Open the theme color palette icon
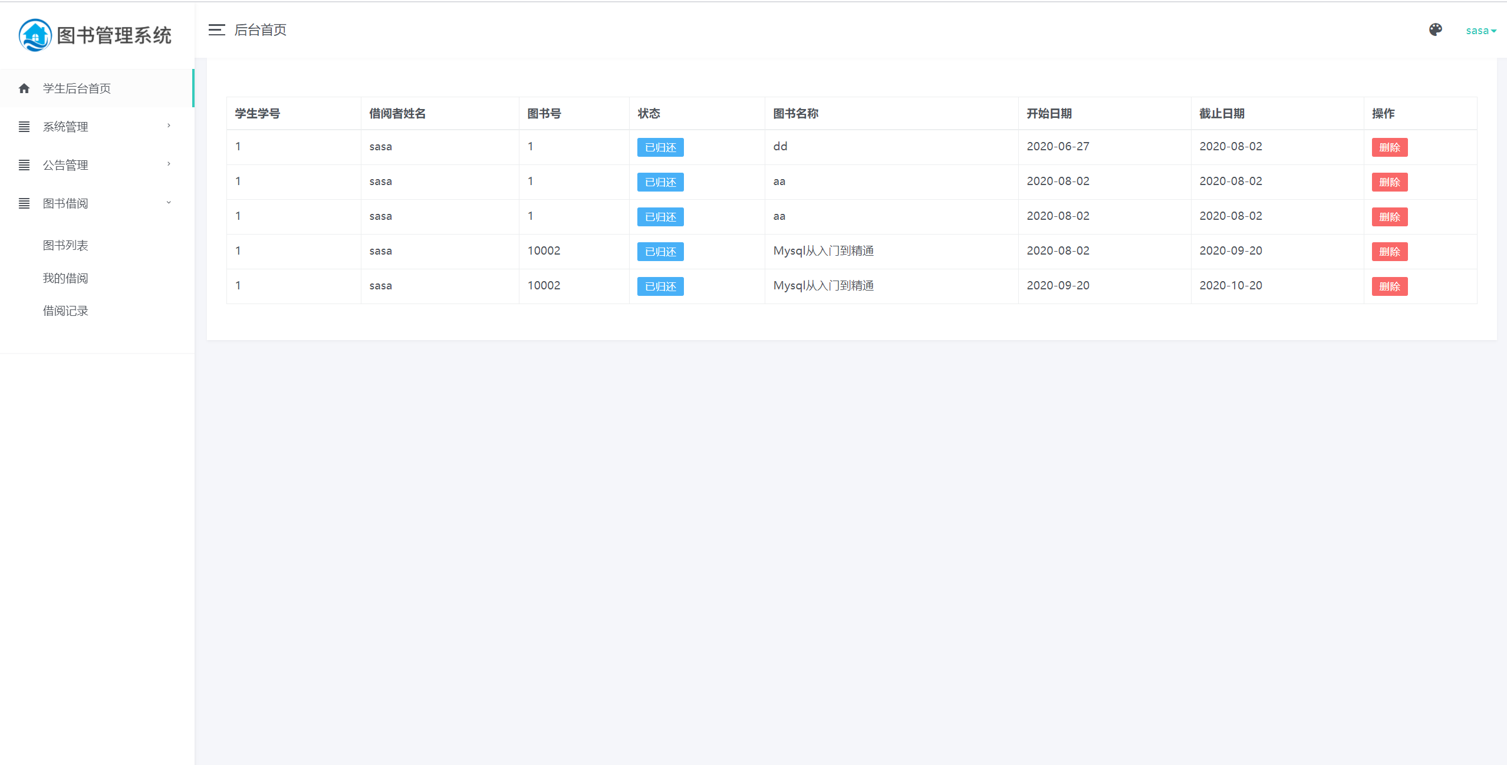The height and width of the screenshot is (765, 1507). pyautogui.click(x=1435, y=29)
